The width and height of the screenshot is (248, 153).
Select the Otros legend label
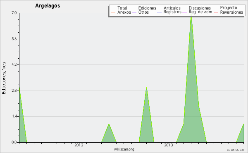143,12
